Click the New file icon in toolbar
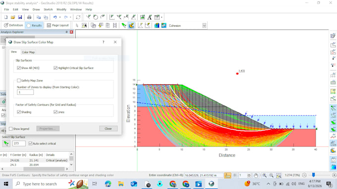This screenshot has width=337, height=189. tap(6, 17)
